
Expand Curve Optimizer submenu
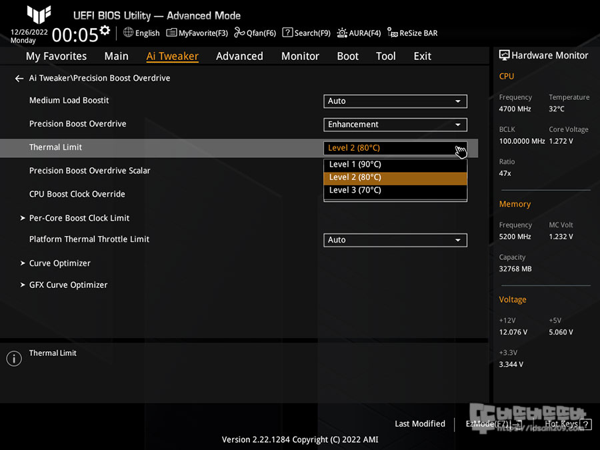point(60,263)
